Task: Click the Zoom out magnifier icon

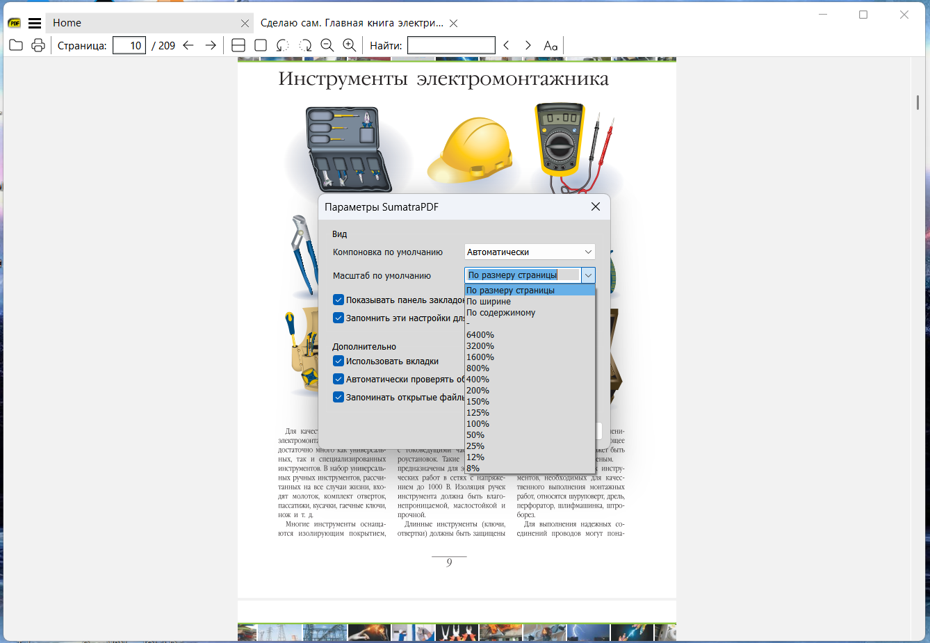Action: pyautogui.click(x=327, y=46)
